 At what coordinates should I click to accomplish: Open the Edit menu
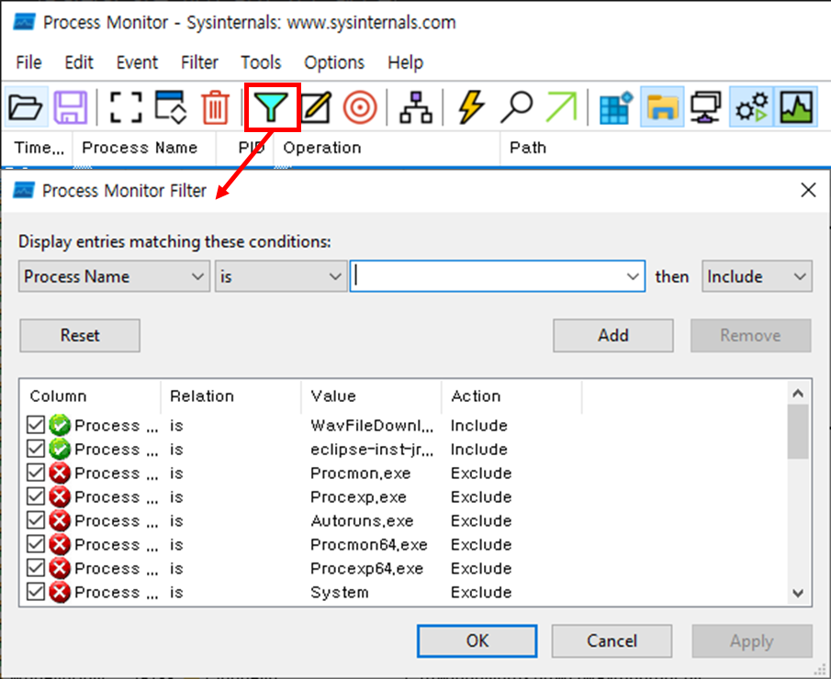point(79,62)
